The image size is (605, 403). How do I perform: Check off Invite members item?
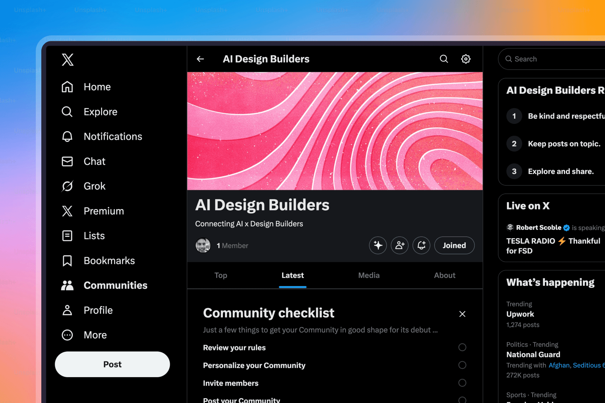click(462, 383)
